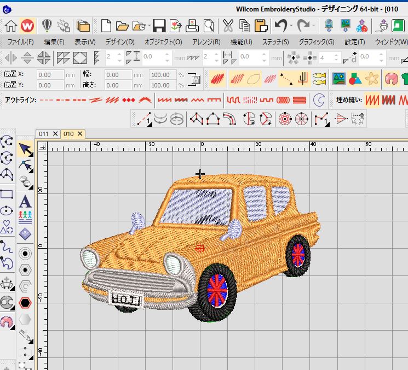The height and width of the screenshot is (370, 408).
Task: Mirror horizontally icon
Action: pyautogui.click(x=11, y=58)
